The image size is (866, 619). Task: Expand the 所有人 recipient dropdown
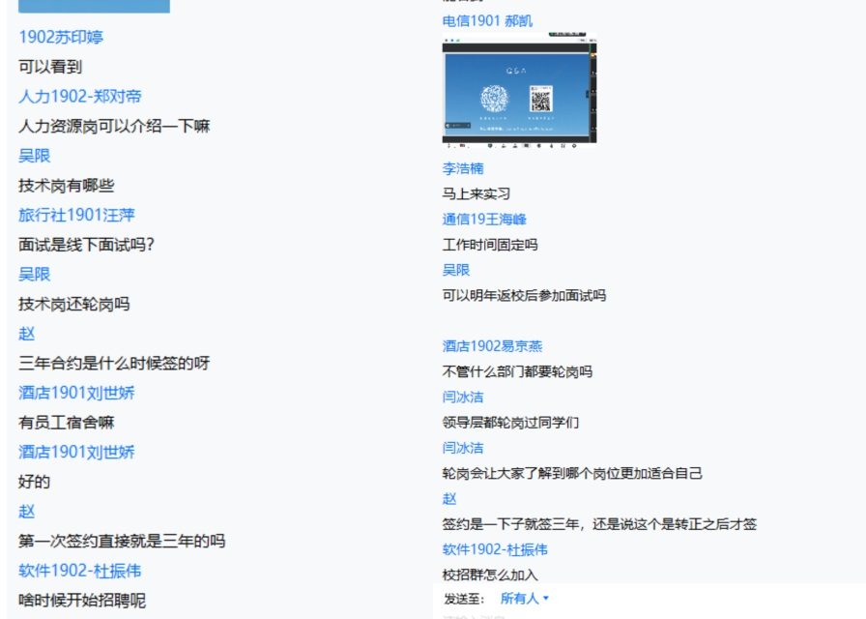[525, 599]
